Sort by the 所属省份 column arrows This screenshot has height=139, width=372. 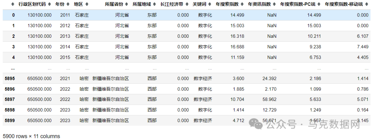pos(127,4)
